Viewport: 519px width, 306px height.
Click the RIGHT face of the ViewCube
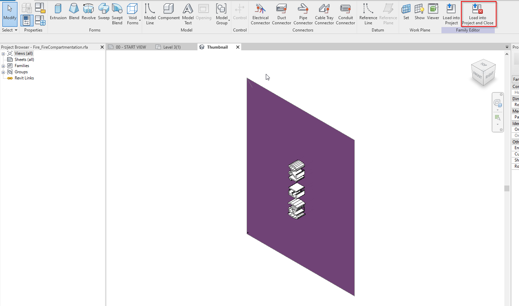(x=490, y=75)
